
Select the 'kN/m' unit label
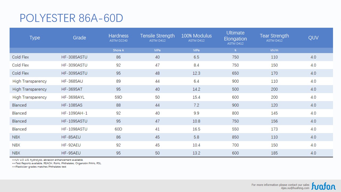click(274, 50)
